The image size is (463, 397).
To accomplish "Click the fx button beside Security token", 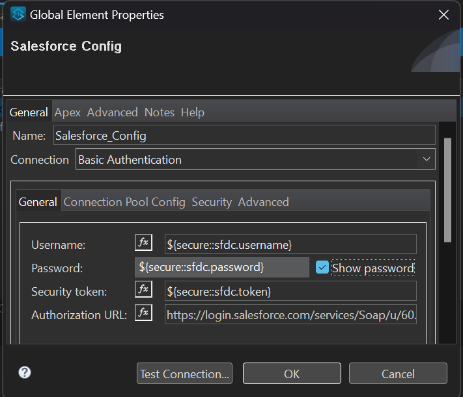I will (x=143, y=290).
